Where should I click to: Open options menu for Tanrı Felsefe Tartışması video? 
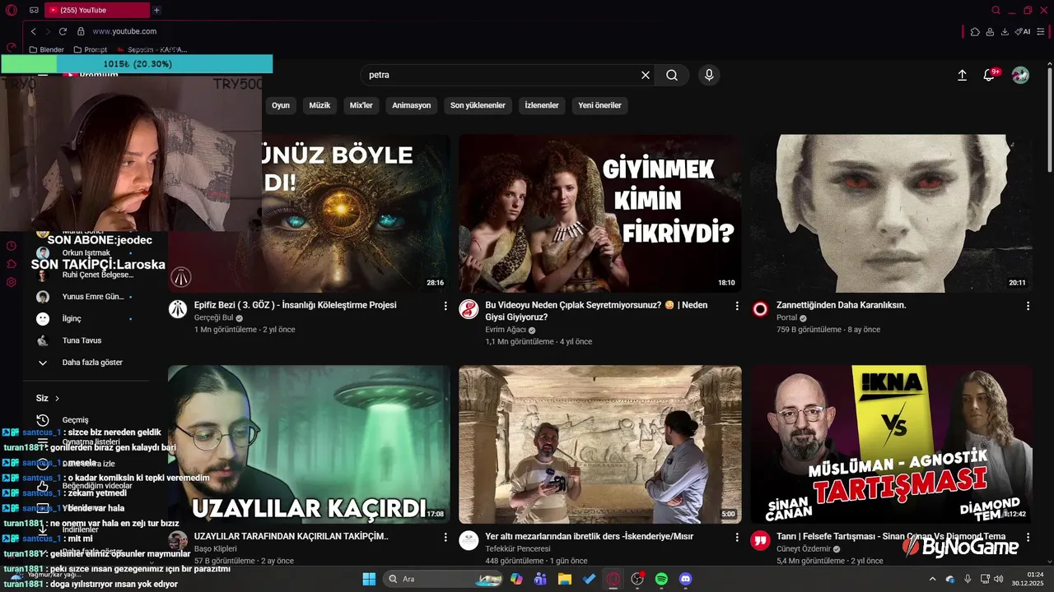coord(1028,537)
